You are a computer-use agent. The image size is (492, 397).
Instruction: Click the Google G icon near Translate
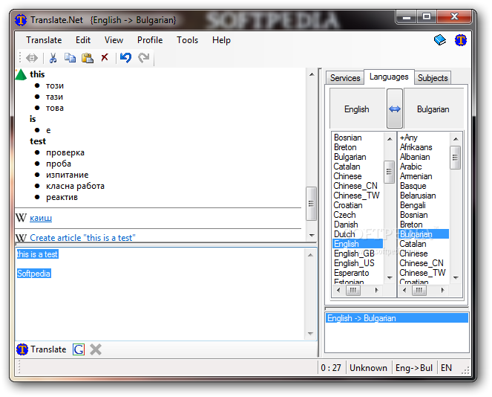click(79, 349)
